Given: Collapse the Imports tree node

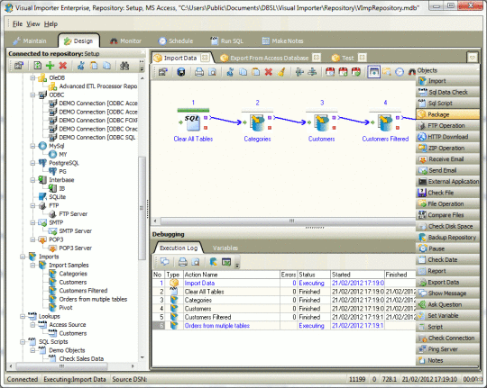Looking at the screenshot, I should [x=23, y=257].
